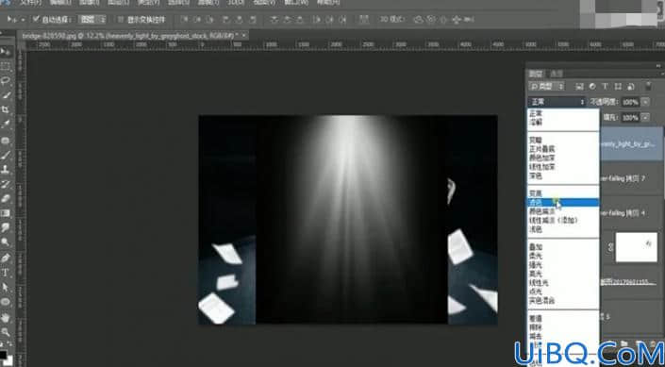Select the Rectangular Marquee tool
This screenshot has width=665, height=367.
point(6,67)
